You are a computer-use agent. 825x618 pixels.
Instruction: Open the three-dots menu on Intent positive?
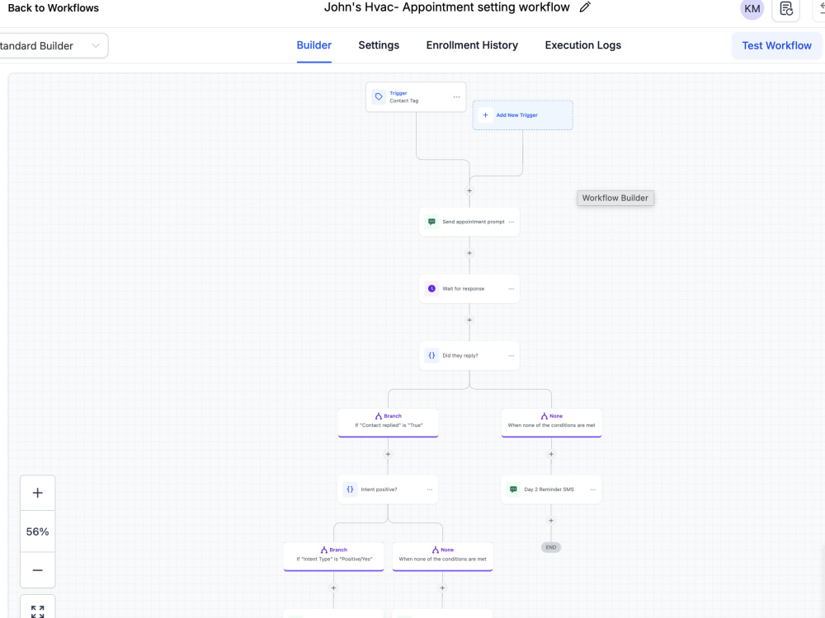pos(429,489)
